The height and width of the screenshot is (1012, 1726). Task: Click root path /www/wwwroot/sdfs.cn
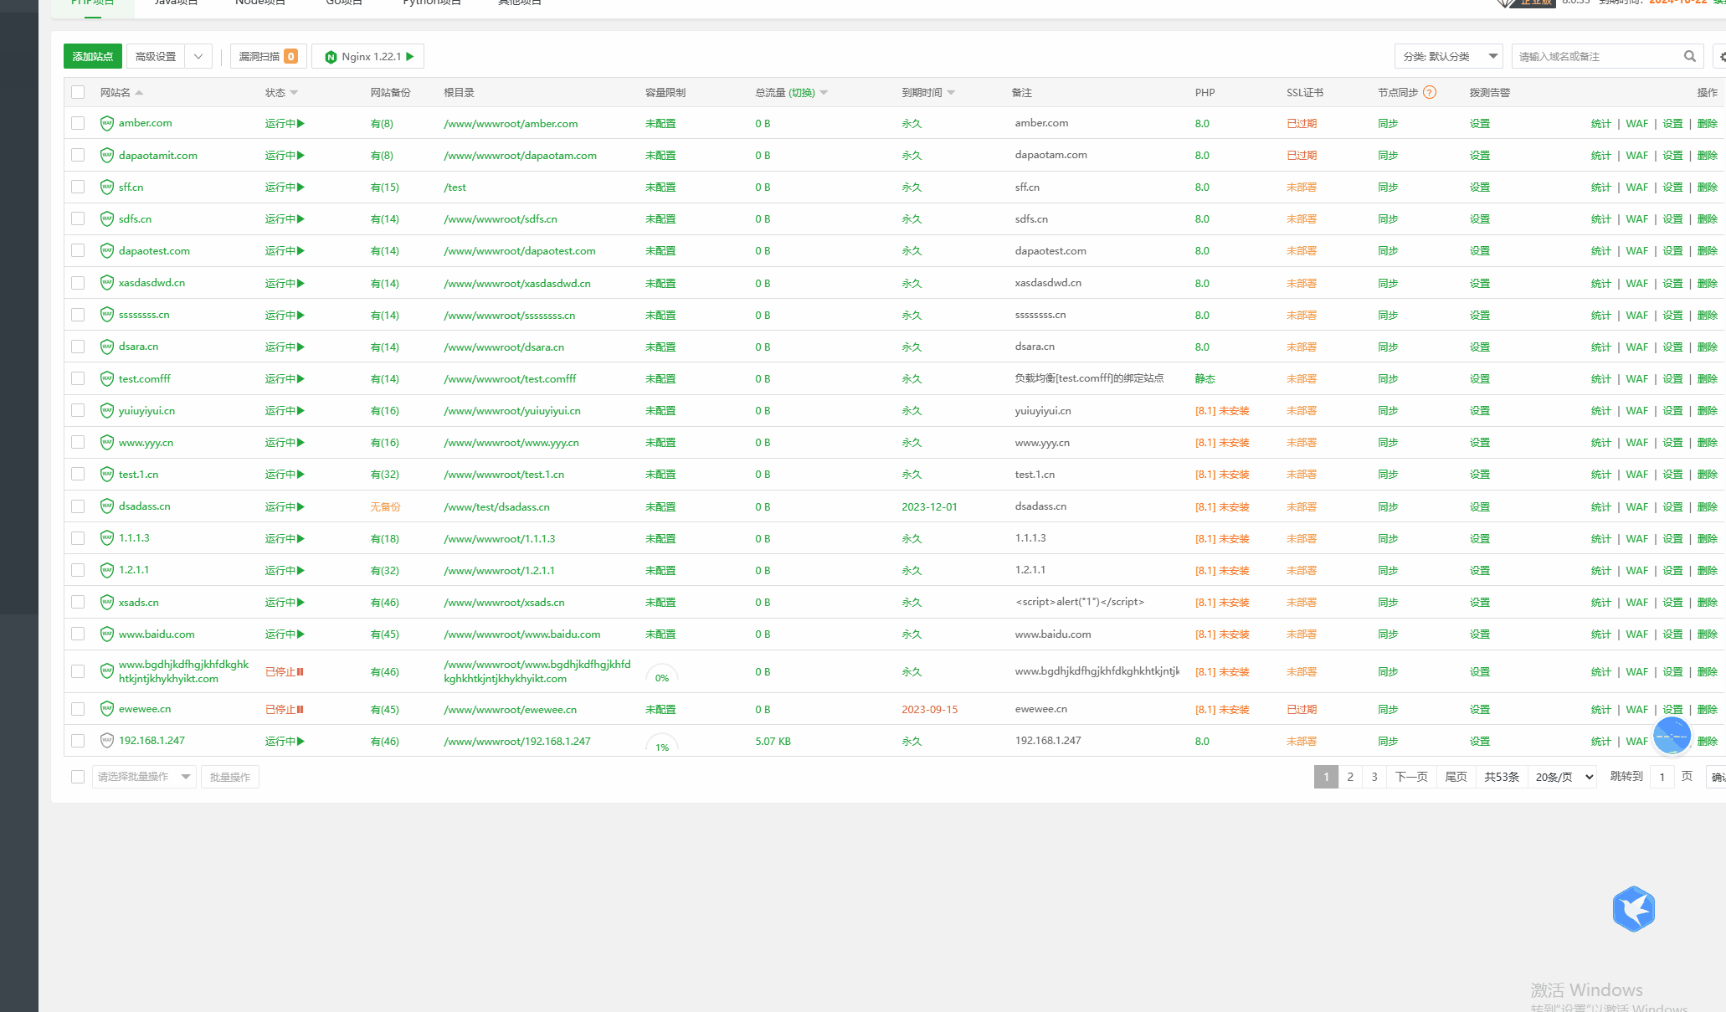coord(501,219)
